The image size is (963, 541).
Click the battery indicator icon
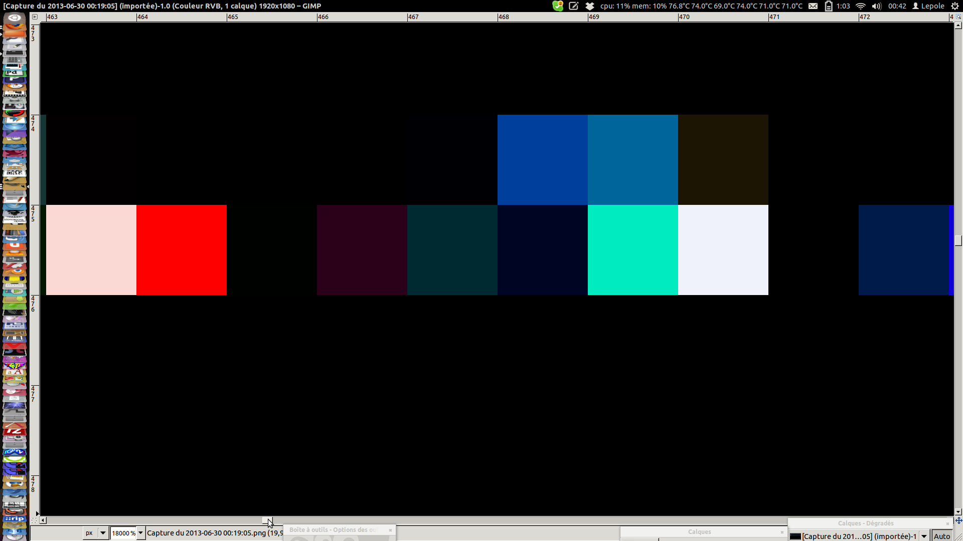click(x=829, y=6)
